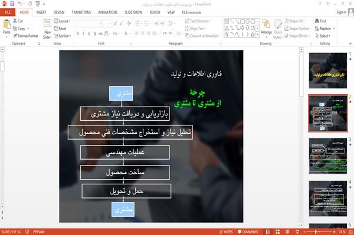Click the Paste clipboard icon

pos(6,24)
